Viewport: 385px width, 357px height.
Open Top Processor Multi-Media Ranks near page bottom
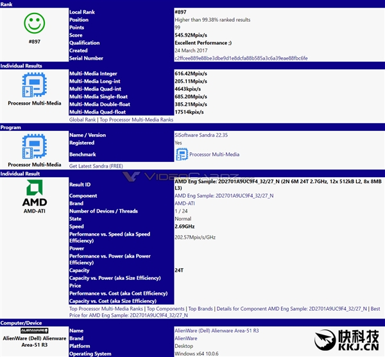(106, 309)
